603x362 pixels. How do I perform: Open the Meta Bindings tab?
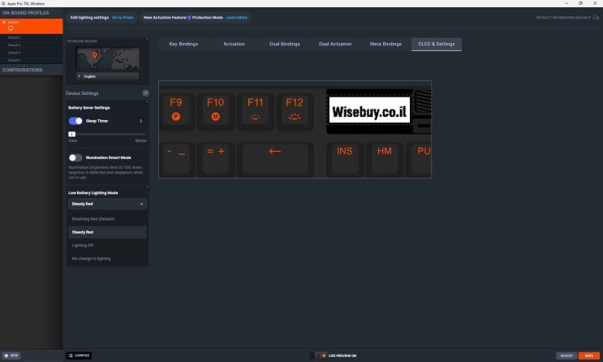385,44
